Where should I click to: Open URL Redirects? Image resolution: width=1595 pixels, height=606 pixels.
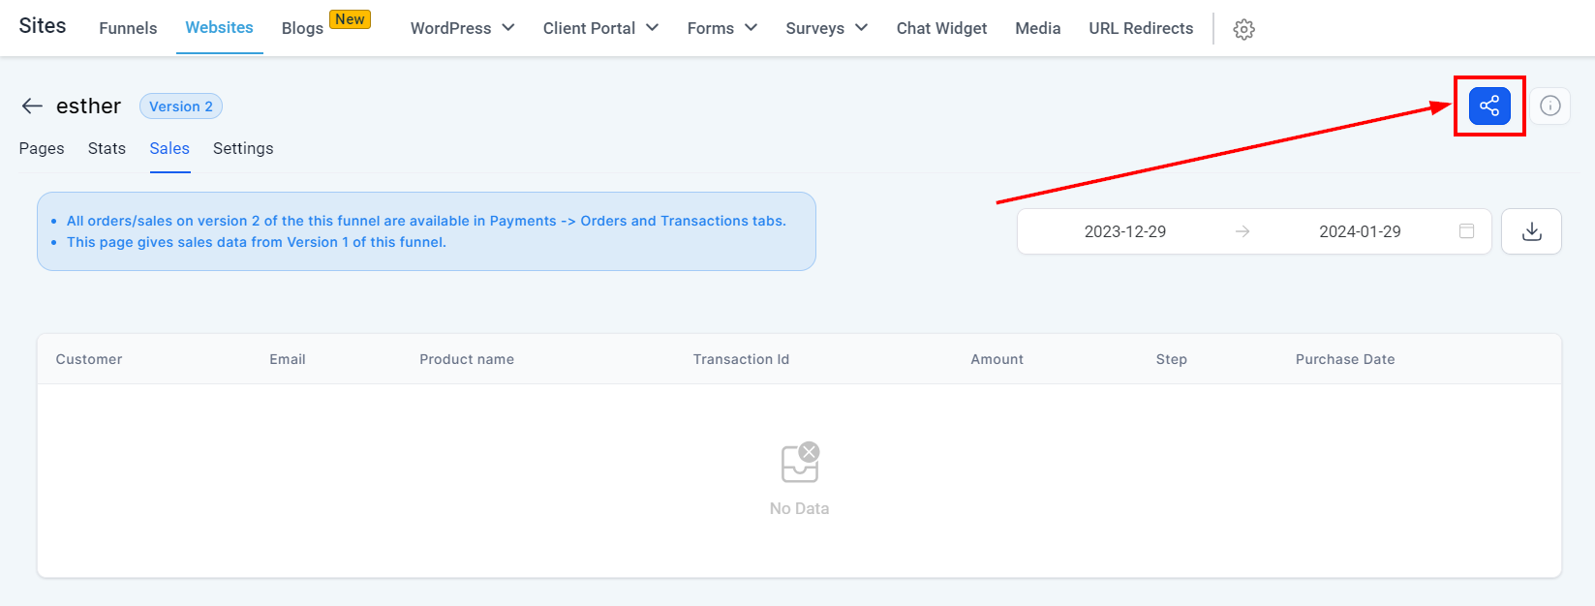(x=1141, y=28)
